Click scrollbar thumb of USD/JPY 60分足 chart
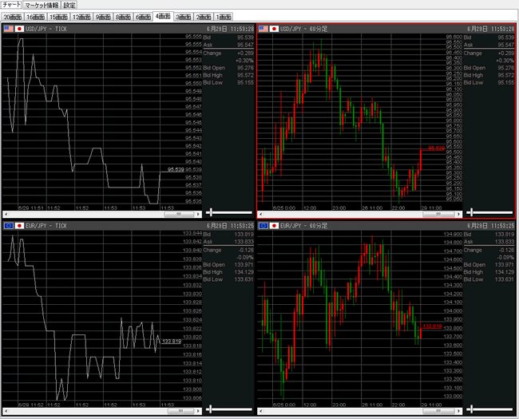The image size is (519, 419). tap(438, 215)
